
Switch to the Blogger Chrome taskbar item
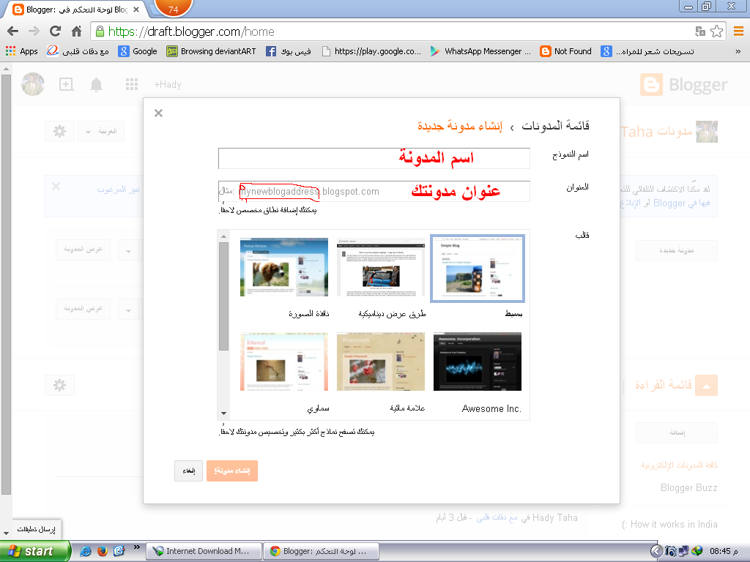click(321, 551)
